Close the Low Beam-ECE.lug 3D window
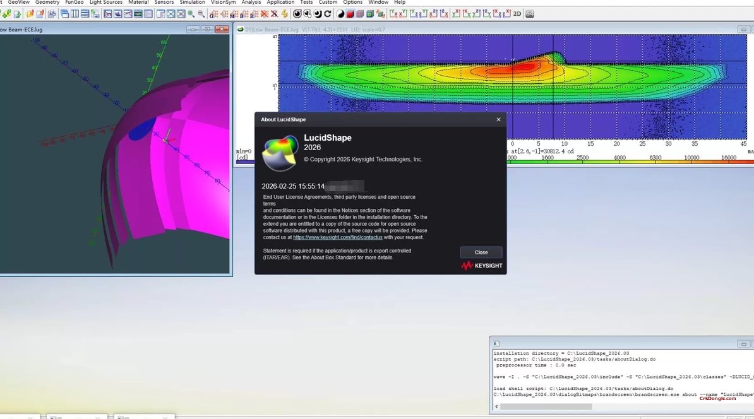 222,29
